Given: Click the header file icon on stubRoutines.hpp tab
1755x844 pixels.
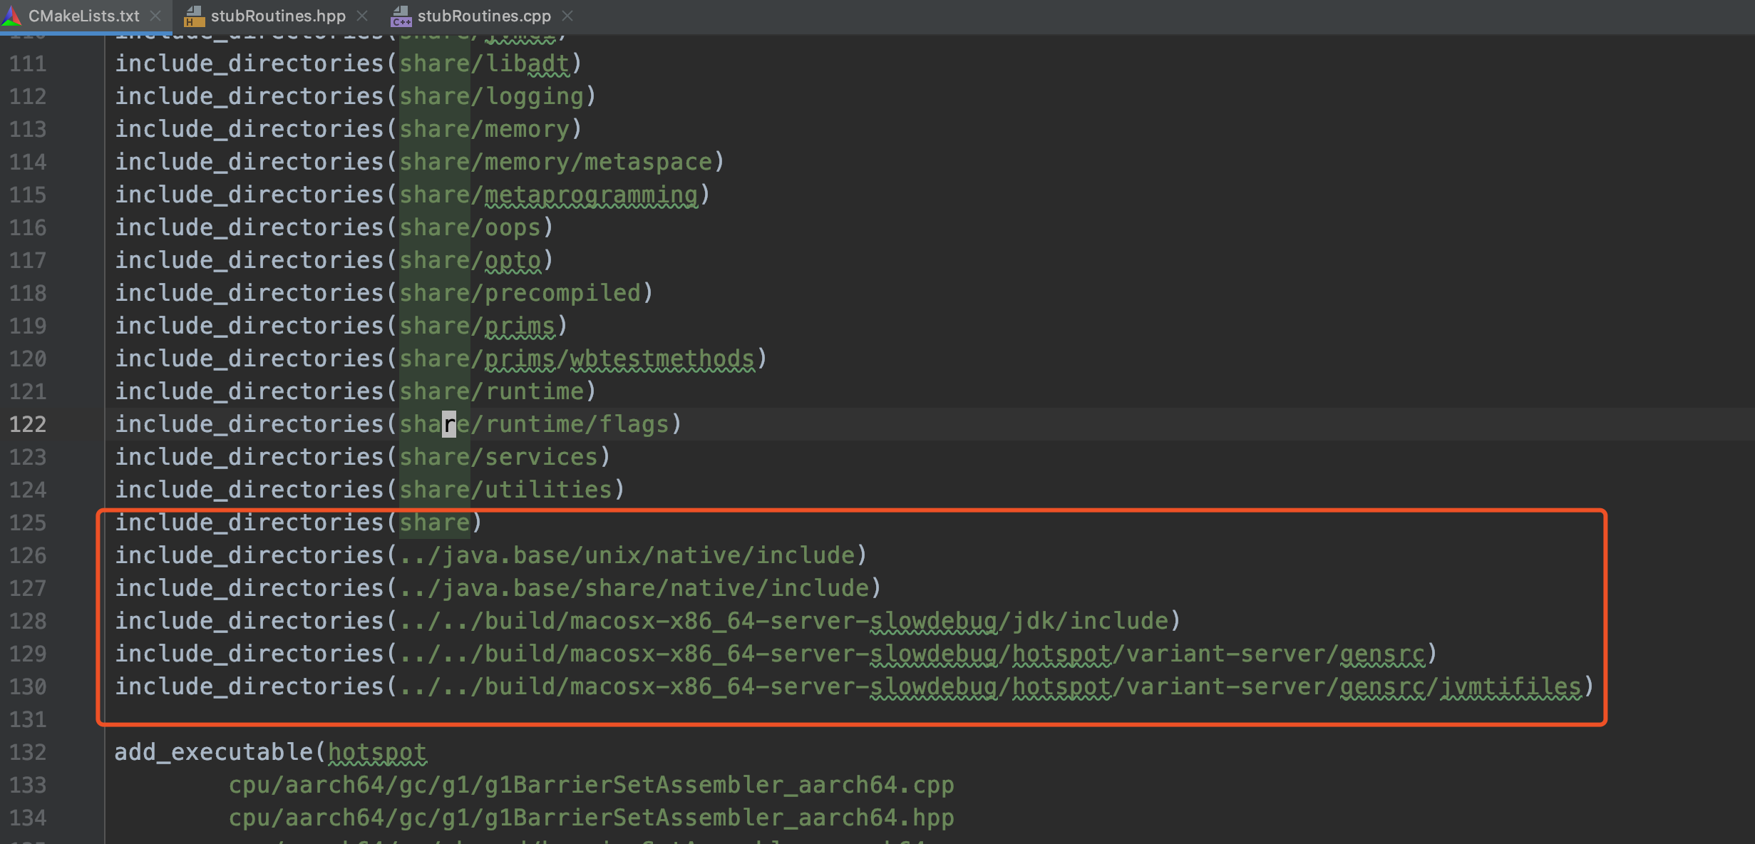Looking at the screenshot, I should [x=194, y=16].
